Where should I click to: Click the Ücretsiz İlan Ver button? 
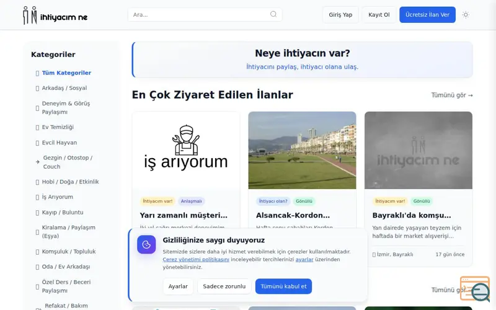427,14
